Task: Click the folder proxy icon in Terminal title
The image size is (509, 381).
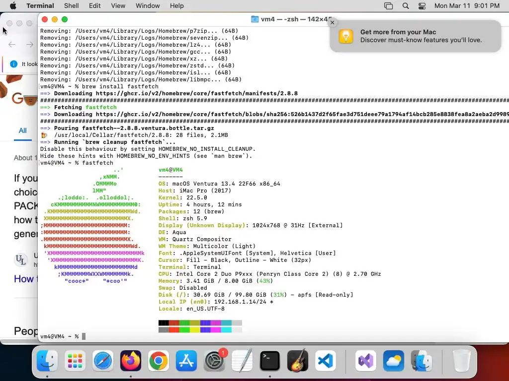Action: point(255,19)
